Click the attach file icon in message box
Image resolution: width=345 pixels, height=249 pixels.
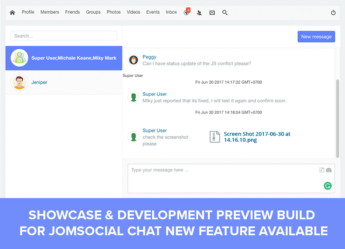[322, 170]
